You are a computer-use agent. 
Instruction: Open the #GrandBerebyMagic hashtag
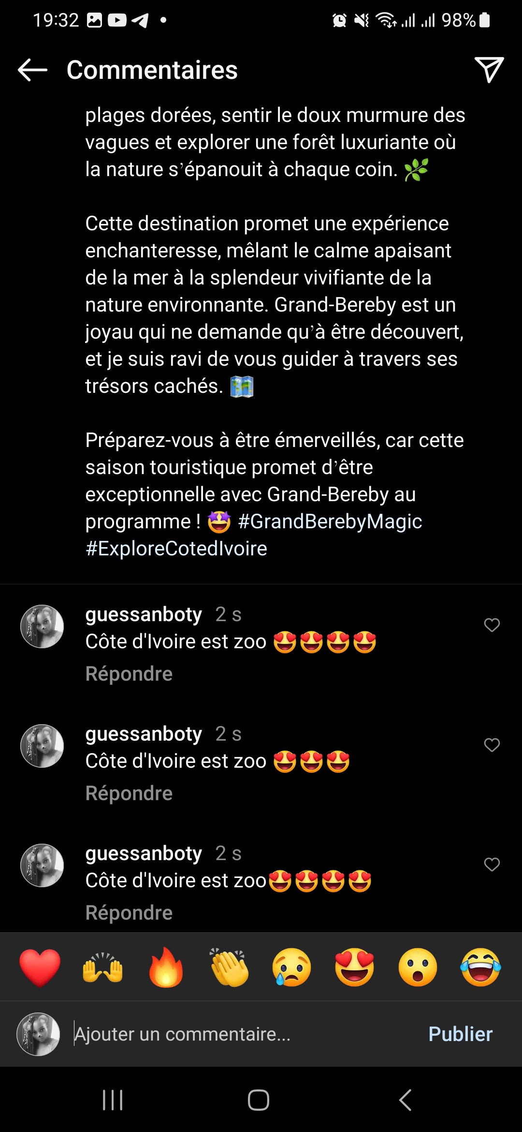click(330, 521)
